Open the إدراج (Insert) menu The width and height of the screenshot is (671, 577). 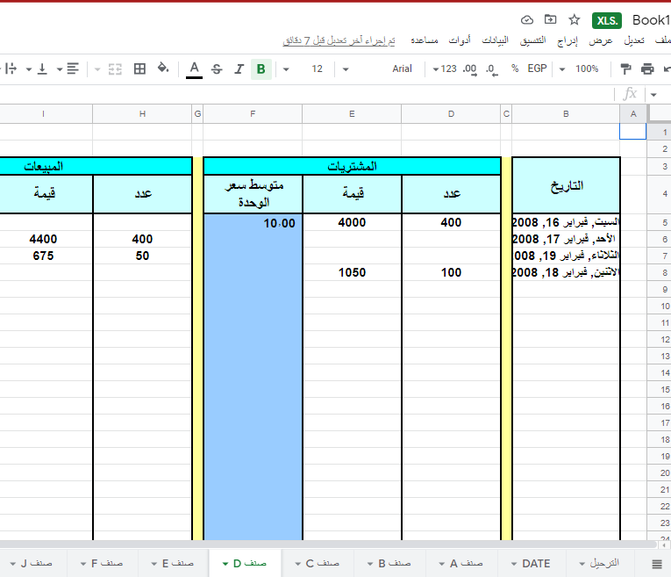point(569,41)
